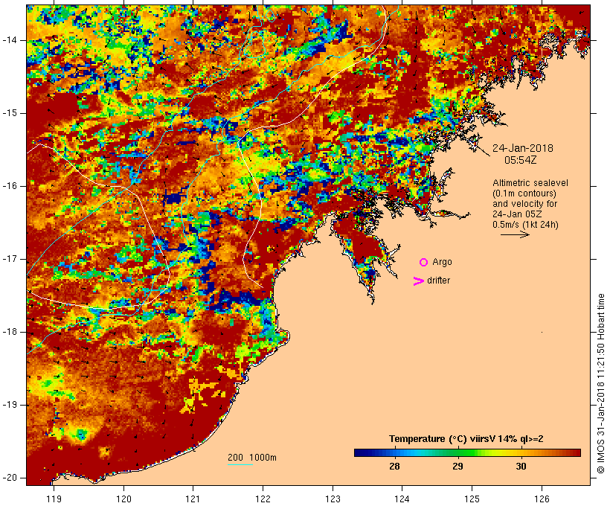Screen dimensions: 610x506
Task: Click the 'Altimetric sealevel' caption text
Action: (530, 183)
